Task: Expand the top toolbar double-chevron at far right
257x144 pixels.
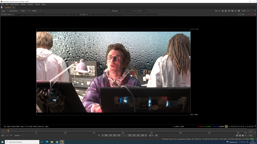Action: tap(255, 11)
